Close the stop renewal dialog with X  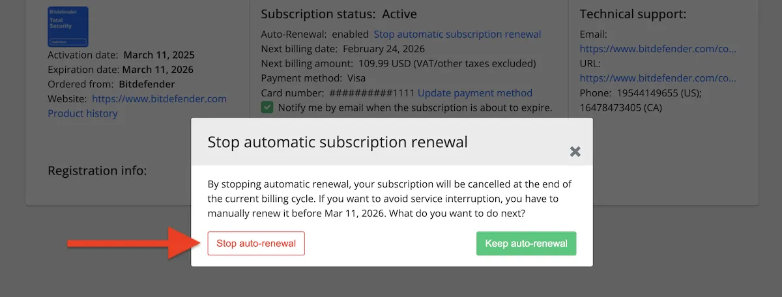click(x=575, y=152)
